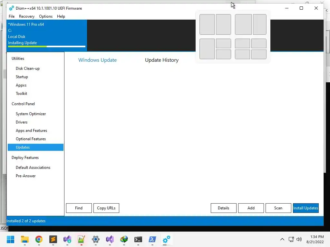Viewport: 330px width, 247px height.
Task: Open the Help menu
Action: coord(61,16)
